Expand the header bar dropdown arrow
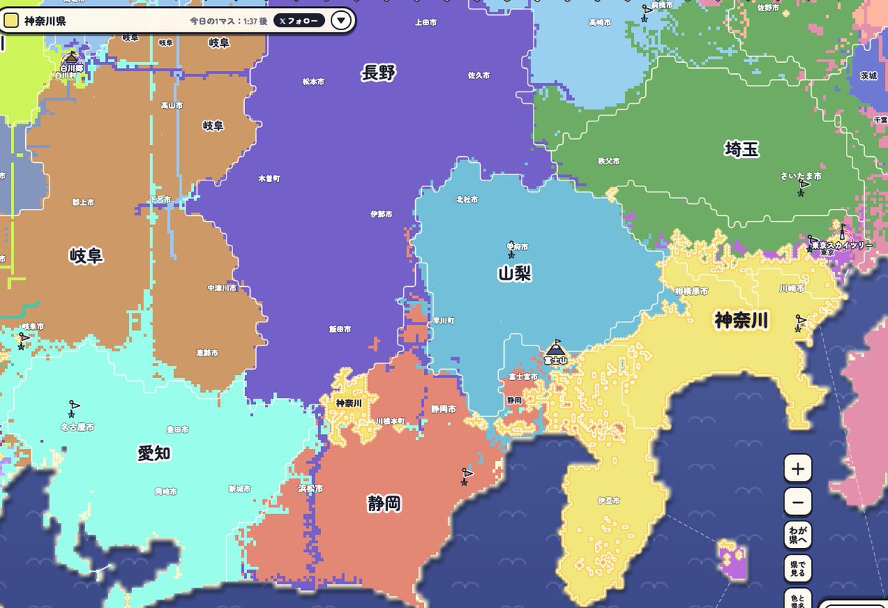The image size is (888, 608). coord(340,21)
